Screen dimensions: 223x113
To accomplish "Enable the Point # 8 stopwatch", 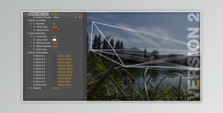I will click(x=34, y=78).
